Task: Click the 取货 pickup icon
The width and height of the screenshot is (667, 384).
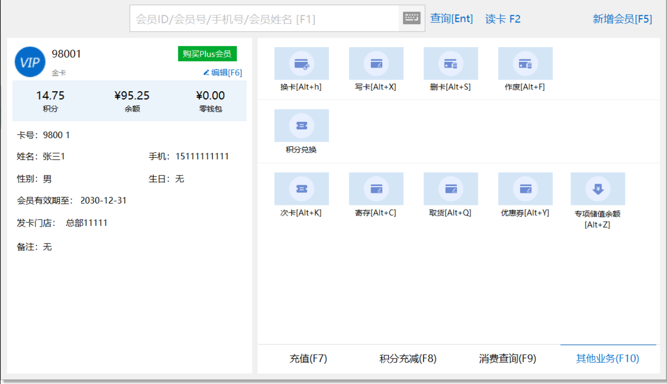Action: tap(451, 189)
